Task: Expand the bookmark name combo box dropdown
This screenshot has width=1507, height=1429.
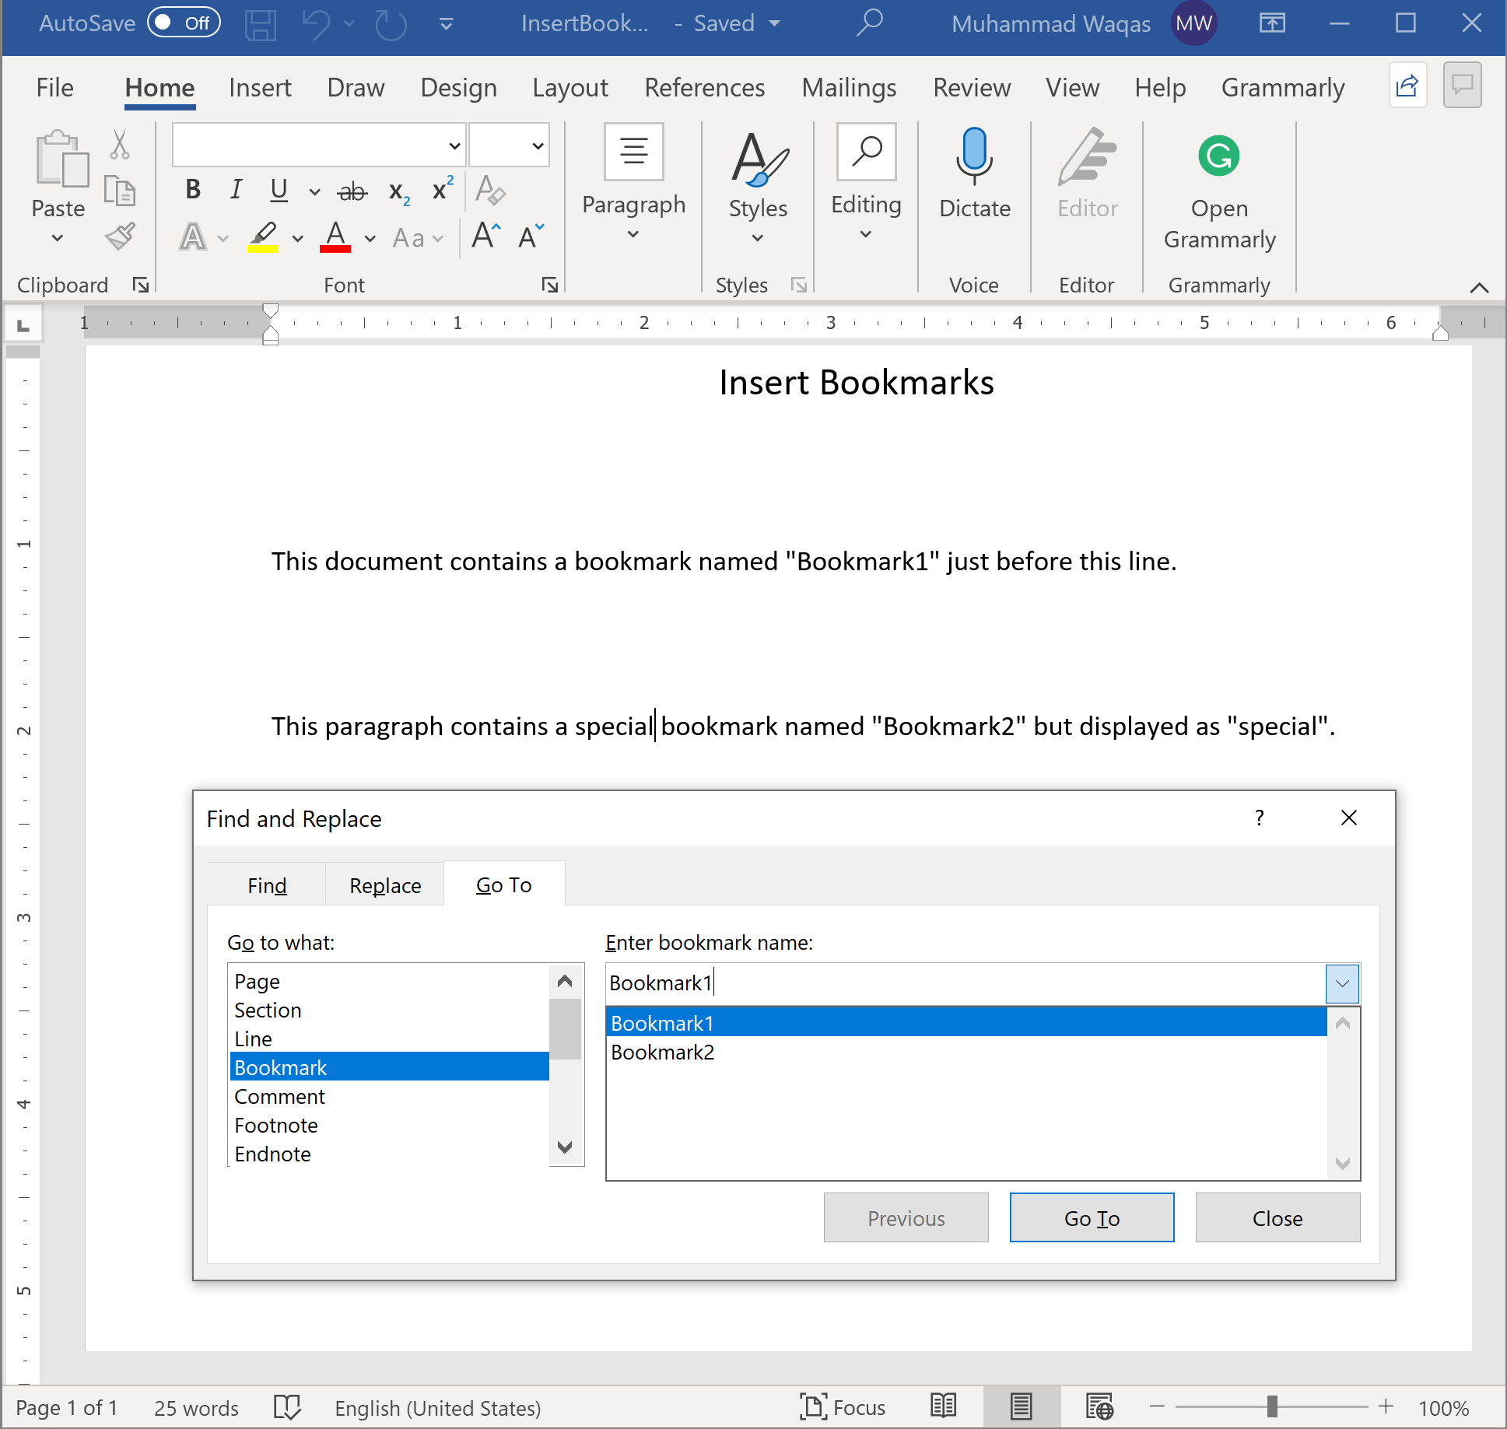Action: 1342,983
